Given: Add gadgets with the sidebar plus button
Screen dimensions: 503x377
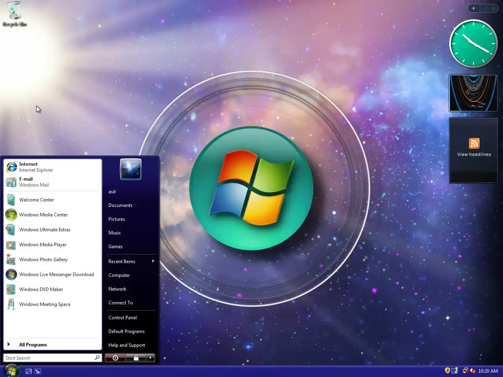Looking at the screenshot, I should (474, 8).
